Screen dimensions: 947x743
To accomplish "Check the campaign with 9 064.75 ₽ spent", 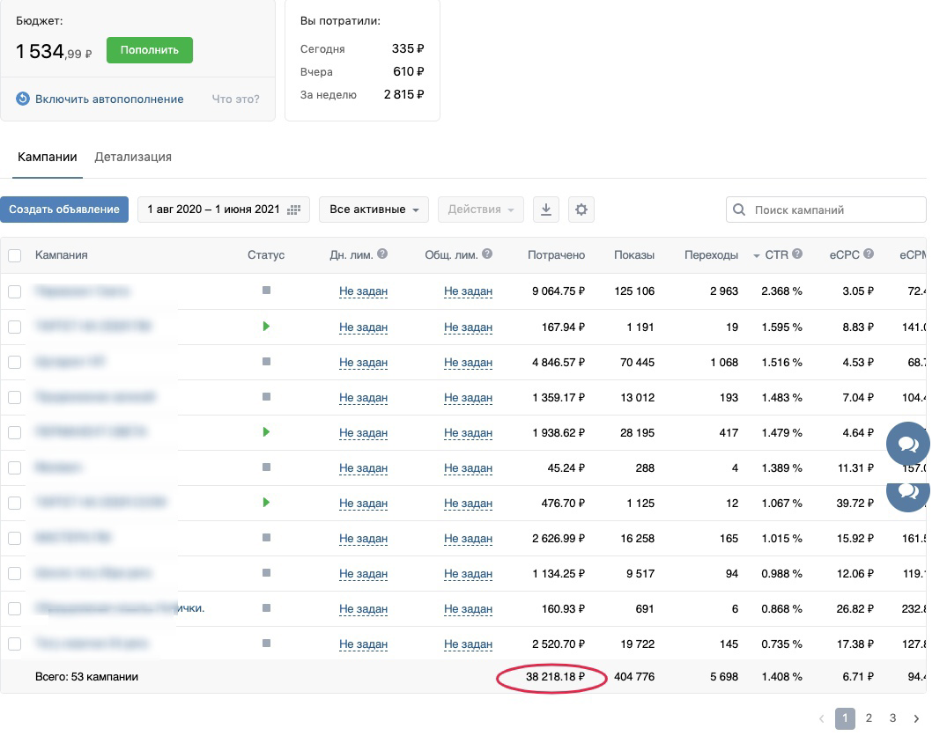I will pyautogui.click(x=14, y=291).
